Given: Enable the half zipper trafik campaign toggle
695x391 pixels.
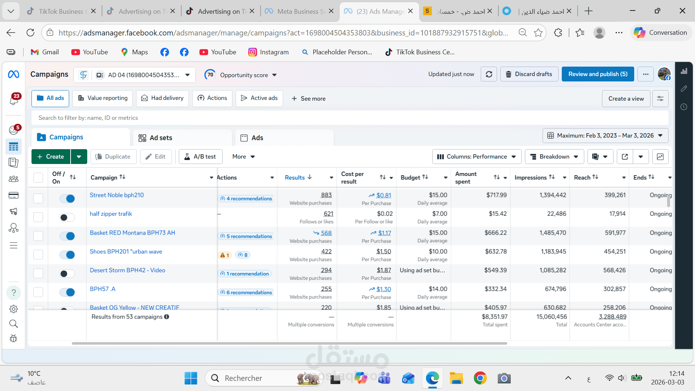Looking at the screenshot, I should coord(67,217).
